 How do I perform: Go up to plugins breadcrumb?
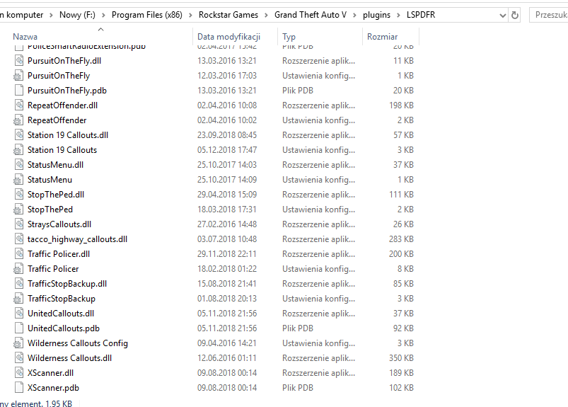[x=377, y=15]
